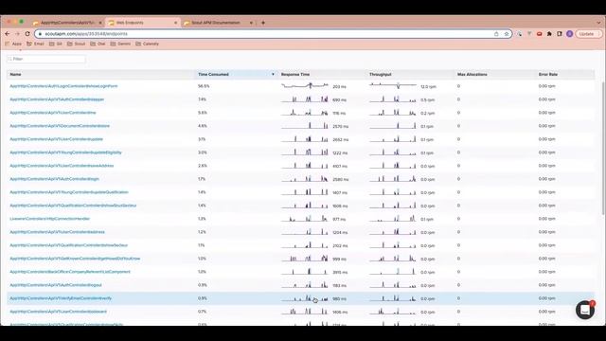Open the Email bookmarks folder
The image size is (606, 341).
(x=36, y=45)
